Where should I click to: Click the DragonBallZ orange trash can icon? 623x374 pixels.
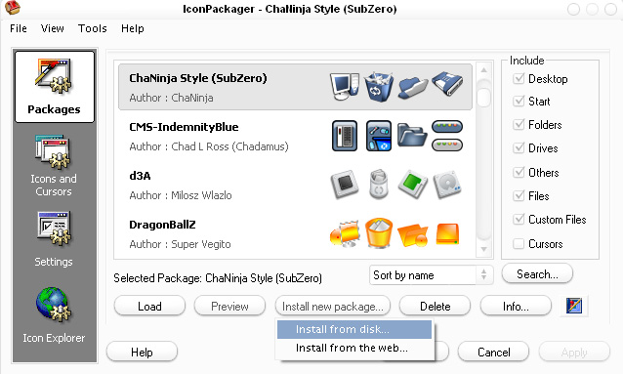click(378, 233)
